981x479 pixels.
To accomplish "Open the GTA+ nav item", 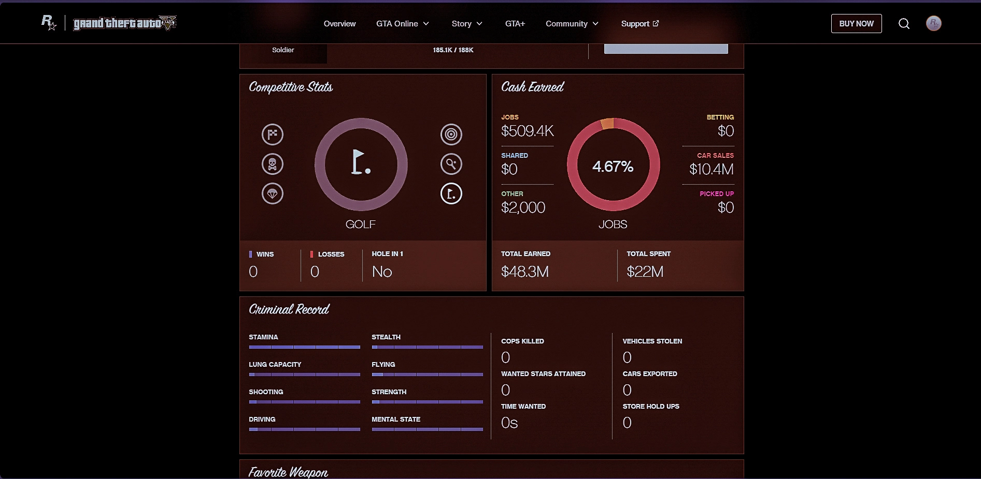I will (515, 24).
